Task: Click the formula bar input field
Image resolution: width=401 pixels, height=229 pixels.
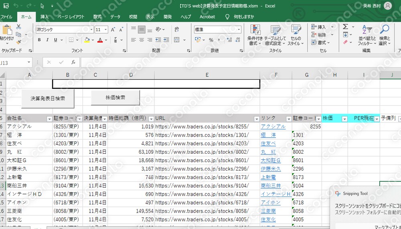Action: click(x=241, y=62)
